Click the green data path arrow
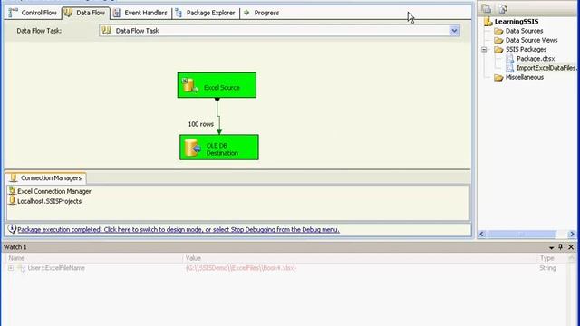 (x=218, y=116)
